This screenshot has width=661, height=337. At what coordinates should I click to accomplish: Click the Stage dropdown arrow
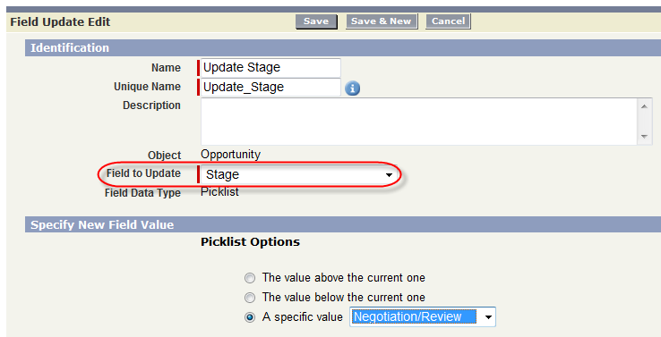389,175
